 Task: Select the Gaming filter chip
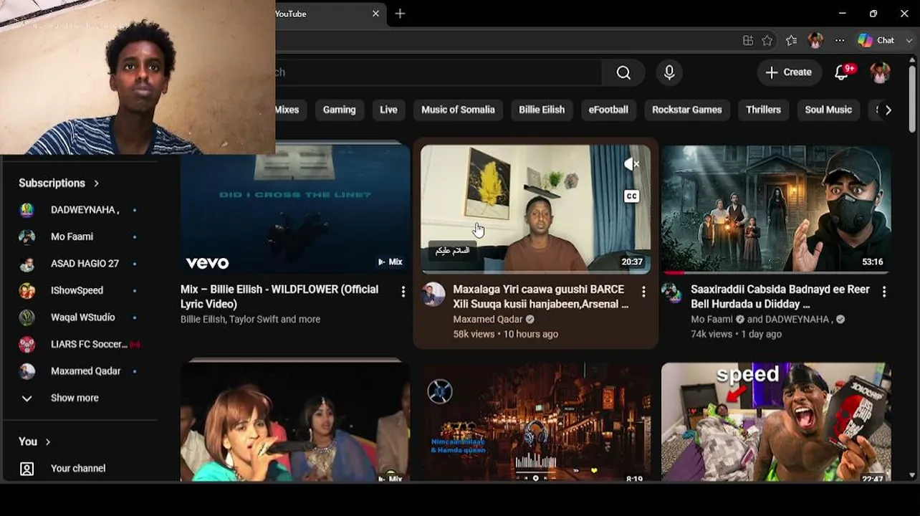[x=340, y=110]
